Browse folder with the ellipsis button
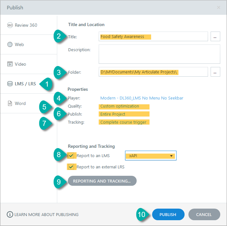 pyautogui.click(x=215, y=72)
